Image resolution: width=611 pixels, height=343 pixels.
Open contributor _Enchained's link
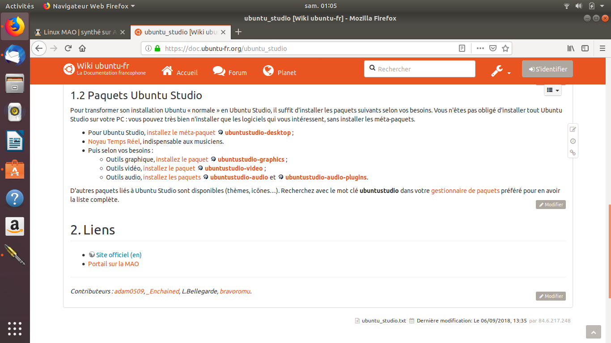[x=162, y=291]
